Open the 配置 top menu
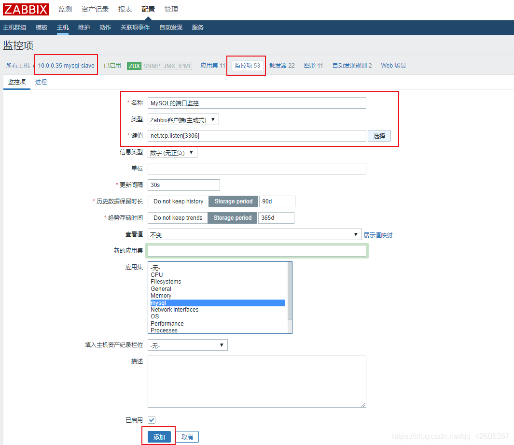Screen dimensions: 514x445 pyautogui.click(x=148, y=9)
